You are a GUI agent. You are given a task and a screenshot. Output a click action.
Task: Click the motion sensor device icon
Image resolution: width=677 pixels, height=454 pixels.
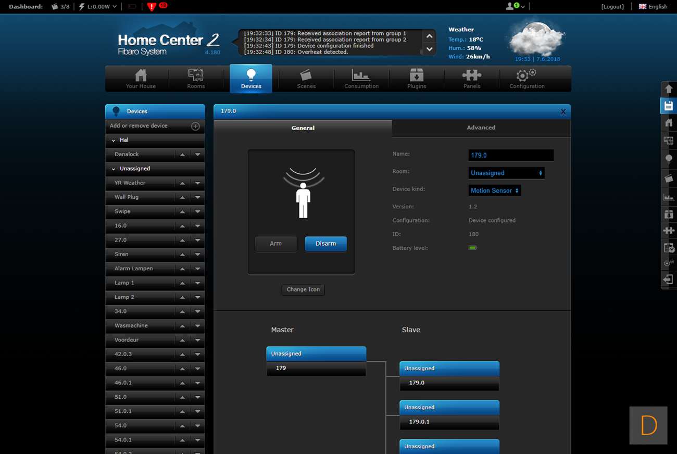303,193
